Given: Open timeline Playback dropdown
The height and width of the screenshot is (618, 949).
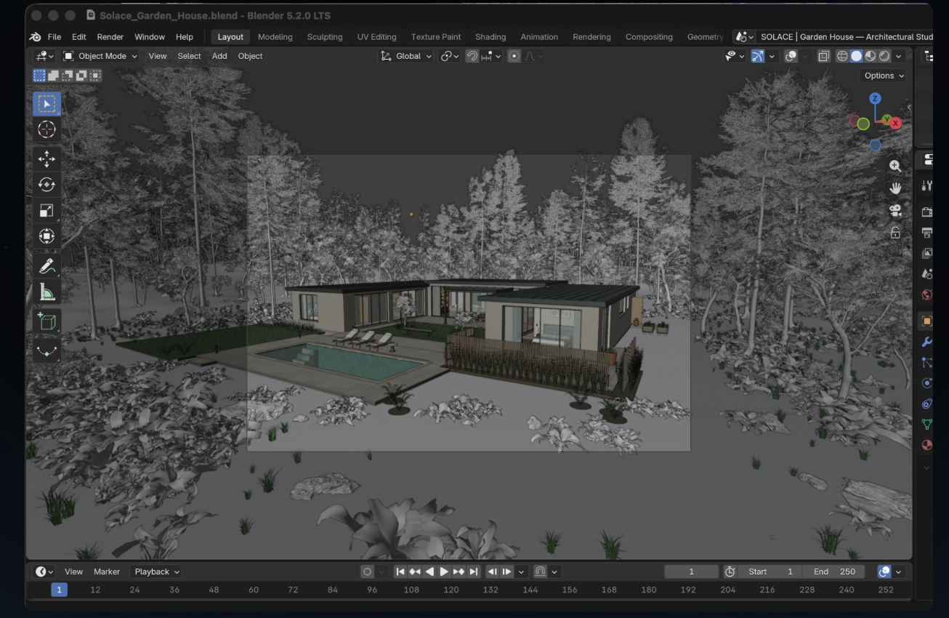Looking at the screenshot, I should pyautogui.click(x=156, y=571).
